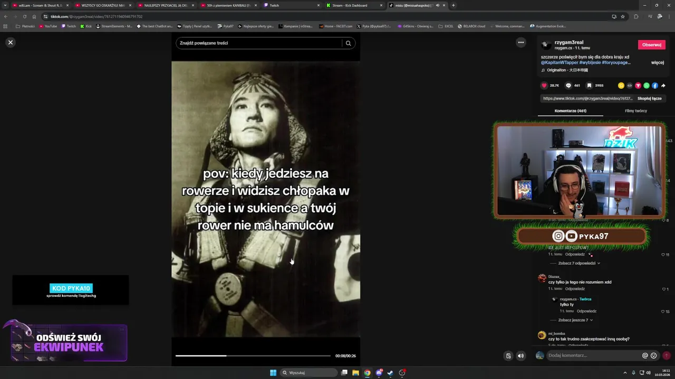Like the video with the heart icon
The image size is (675, 379).
pyautogui.click(x=544, y=85)
